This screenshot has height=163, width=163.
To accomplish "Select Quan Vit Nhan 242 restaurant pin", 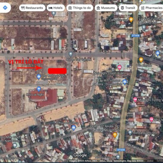I will click(x=115, y=135).
